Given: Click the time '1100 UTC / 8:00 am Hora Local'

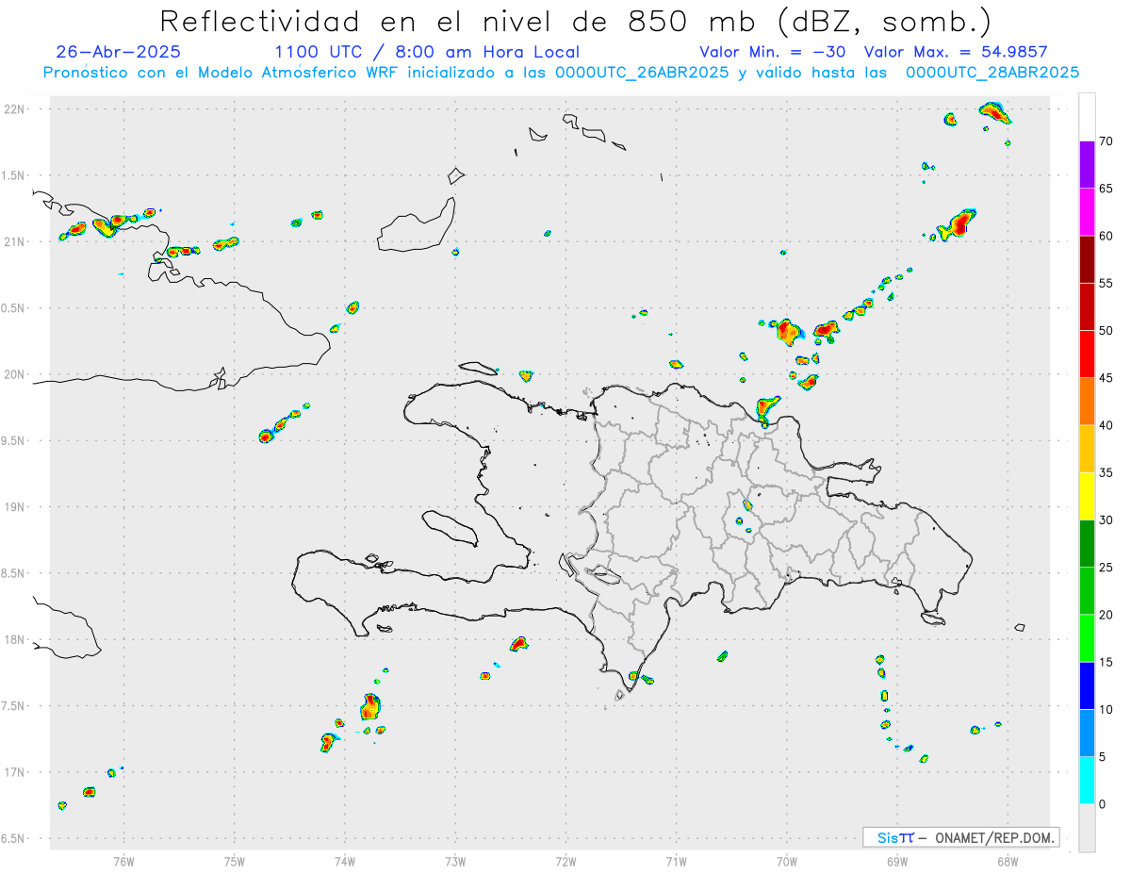Looking at the screenshot, I should click(x=427, y=52).
